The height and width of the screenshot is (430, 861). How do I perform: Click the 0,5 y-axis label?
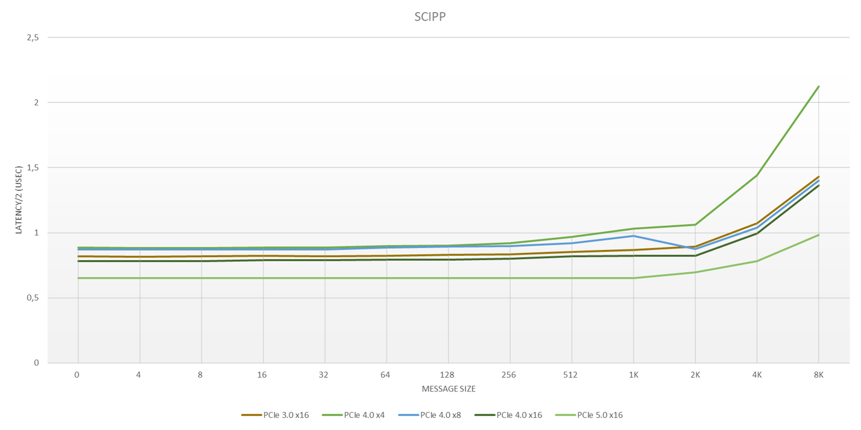tap(33, 298)
